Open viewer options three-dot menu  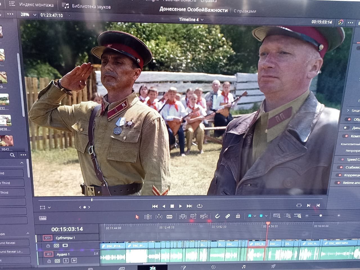click(350, 23)
